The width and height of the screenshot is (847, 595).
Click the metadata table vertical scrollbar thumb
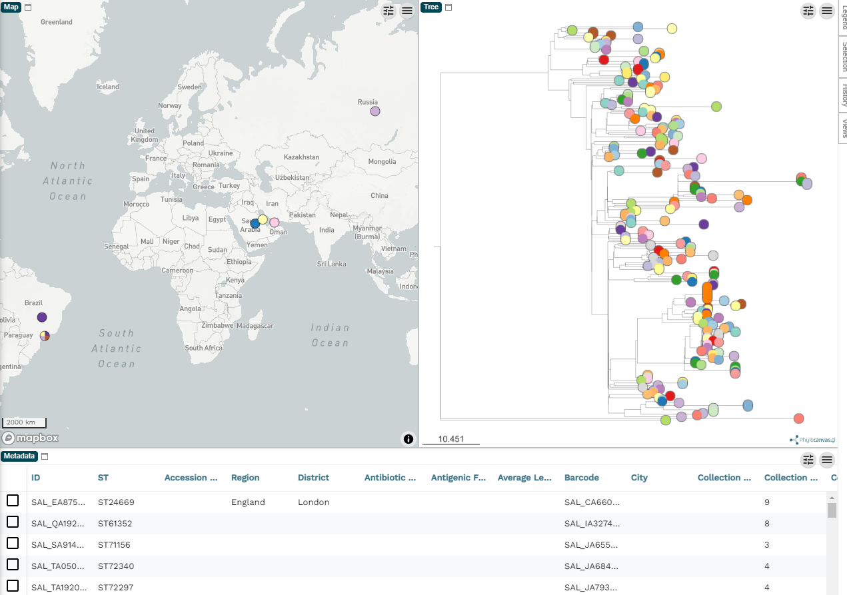click(832, 510)
